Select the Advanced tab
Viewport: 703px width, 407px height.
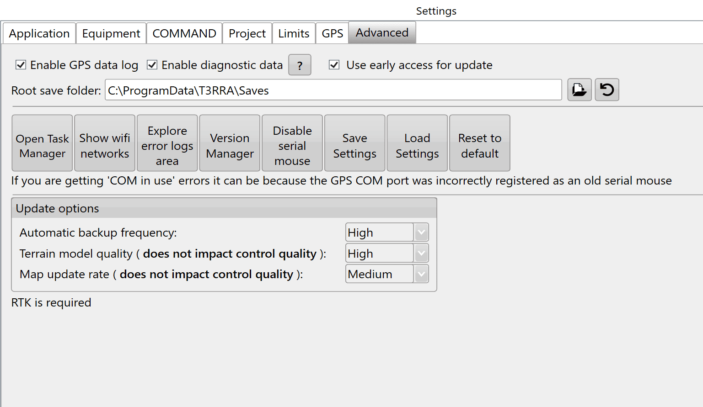pos(382,32)
